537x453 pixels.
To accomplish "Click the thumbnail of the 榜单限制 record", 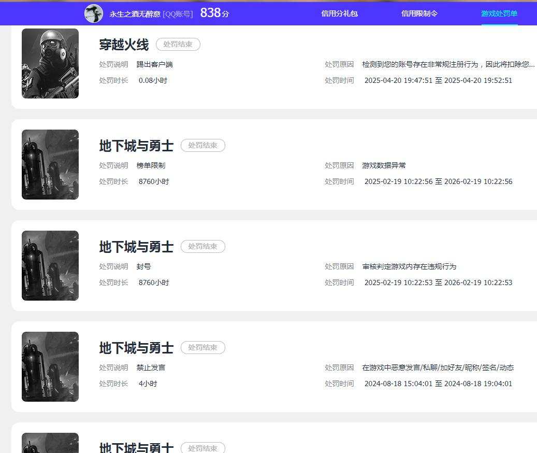I will point(50,164).
